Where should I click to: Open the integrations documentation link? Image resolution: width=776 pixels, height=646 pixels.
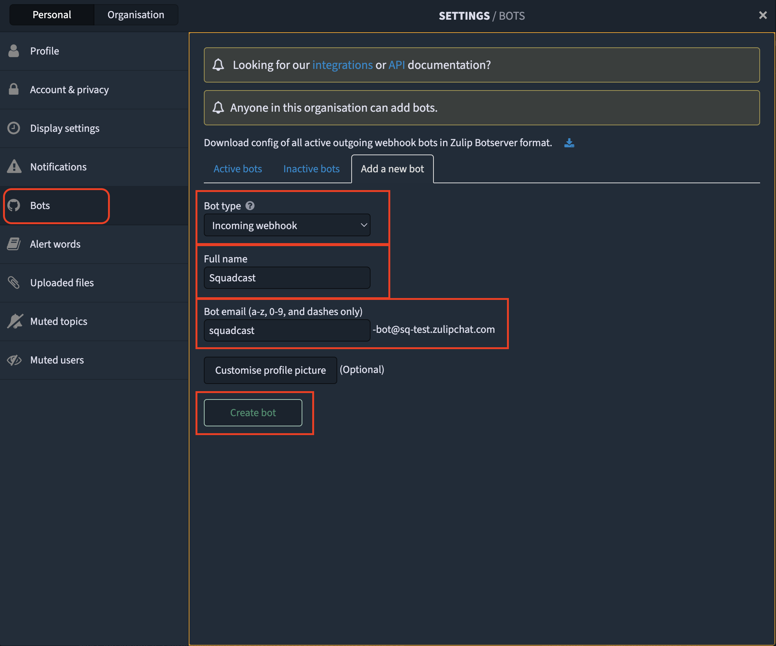(x=342, y=65)
